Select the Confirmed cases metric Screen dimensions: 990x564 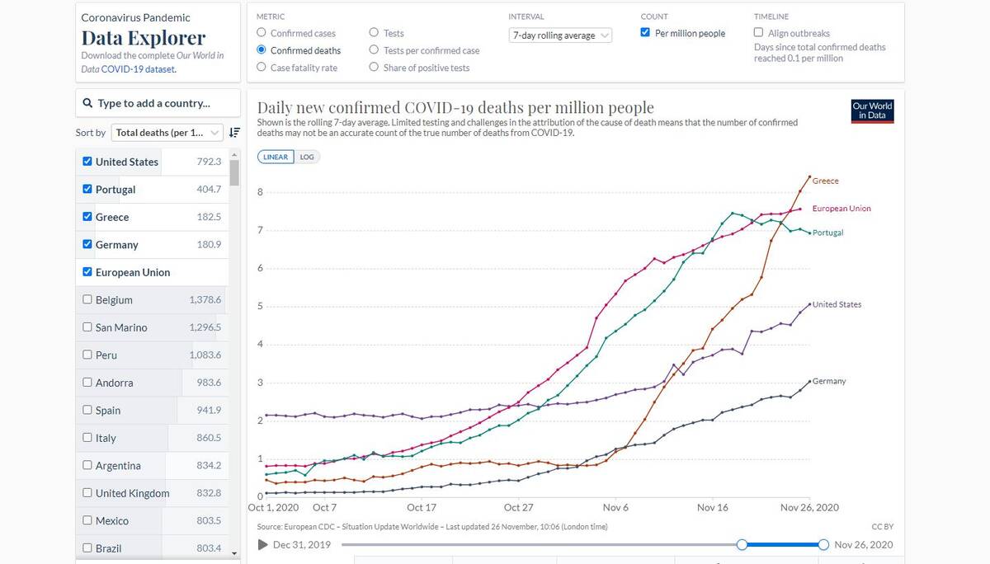pos(262,33)
